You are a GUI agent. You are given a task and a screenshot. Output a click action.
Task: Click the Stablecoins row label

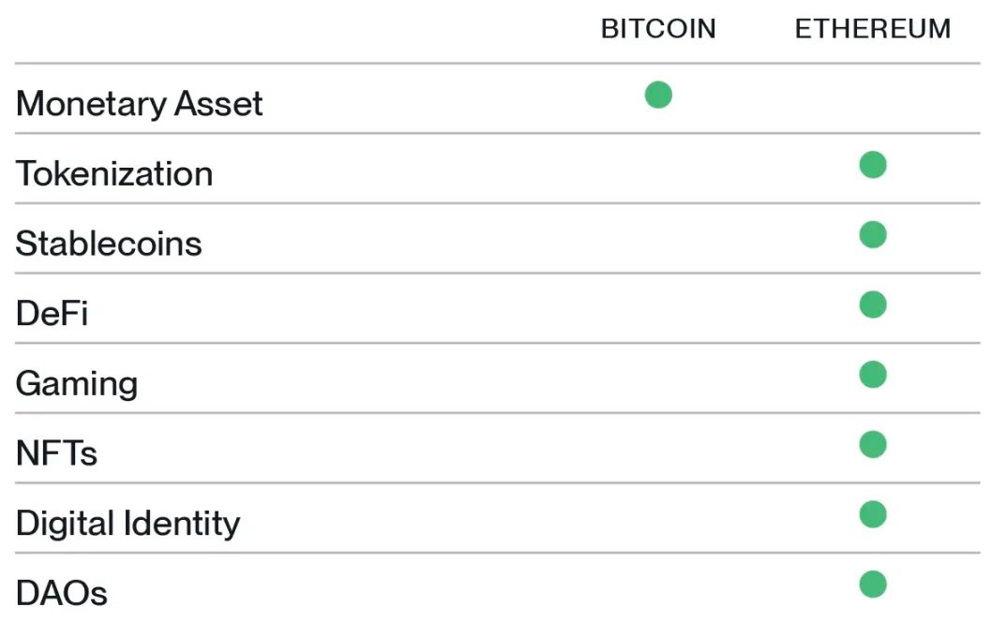click(109, 244)
